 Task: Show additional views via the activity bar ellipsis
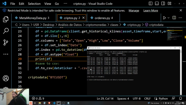6,54
